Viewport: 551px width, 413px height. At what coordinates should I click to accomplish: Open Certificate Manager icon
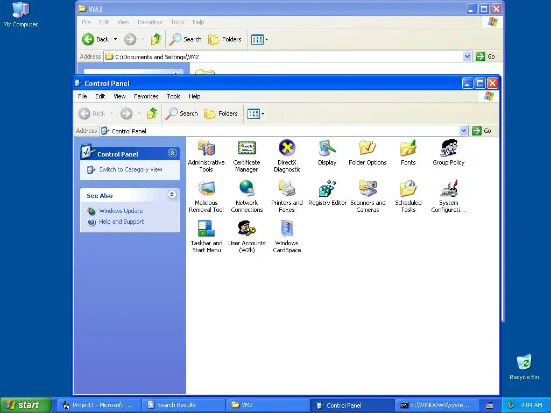pyautogui.click(x=246, y=155)
